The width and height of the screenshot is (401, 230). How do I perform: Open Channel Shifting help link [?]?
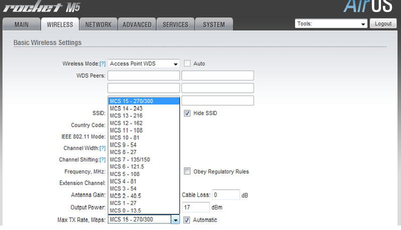[x=102, y=160]
